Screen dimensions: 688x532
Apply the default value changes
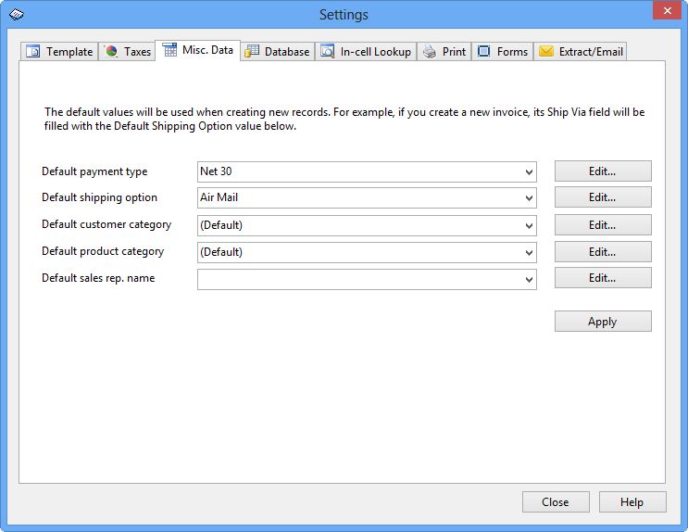(x=603, y=321)
